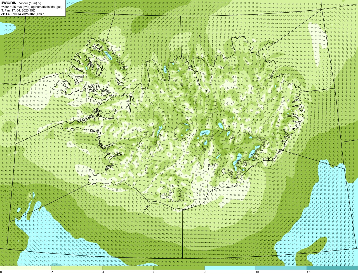358x274 pixels.
Task: Click the legend tick label "4"
Action: click(x=103, y=272)
